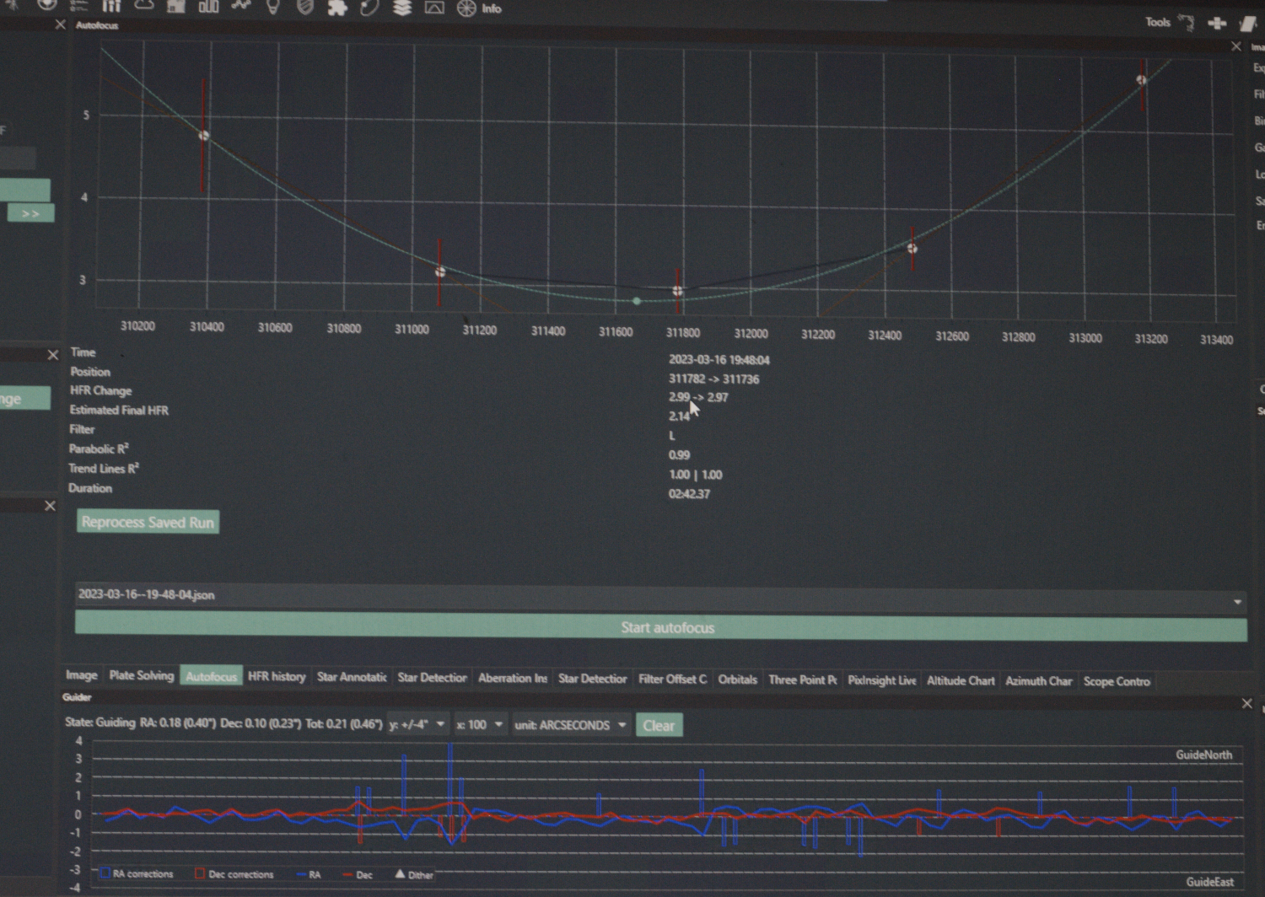Close the Guider panel

pyautogui.click(x=1246, y=703)
